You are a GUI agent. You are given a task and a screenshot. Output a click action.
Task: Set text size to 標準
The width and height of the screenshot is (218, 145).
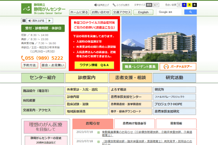click(149, 5)
